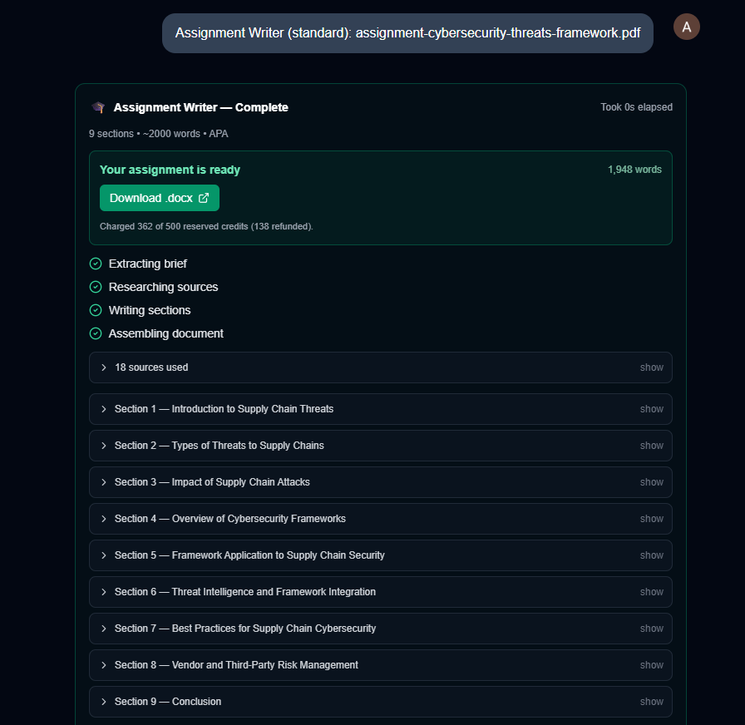Click '9 sections • ~2000 words • APA' summary
745x725 pixels.
pyautogui.click(x=158, y=134)
